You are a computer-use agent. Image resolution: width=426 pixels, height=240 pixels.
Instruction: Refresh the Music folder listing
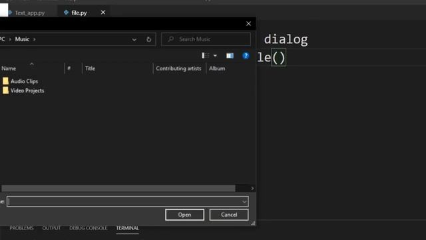click(x=148, y=39)
